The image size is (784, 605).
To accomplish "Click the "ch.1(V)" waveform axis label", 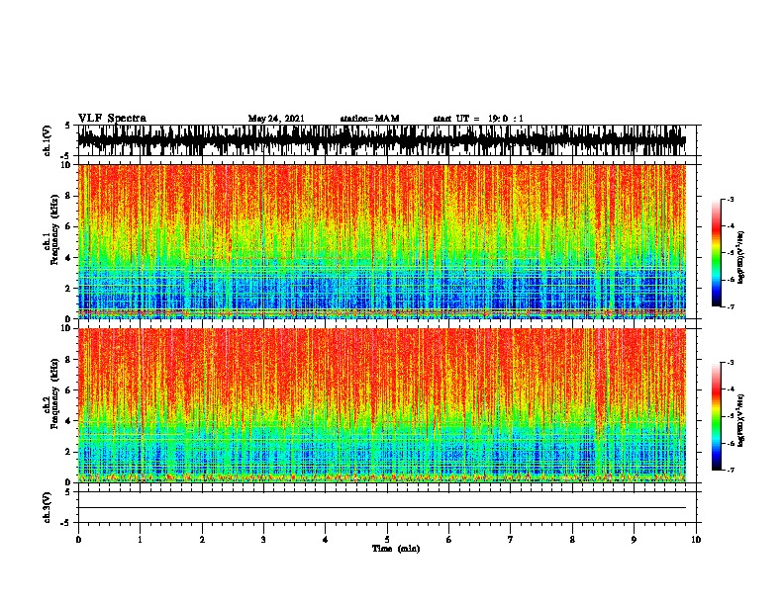I will click(47, 140).
